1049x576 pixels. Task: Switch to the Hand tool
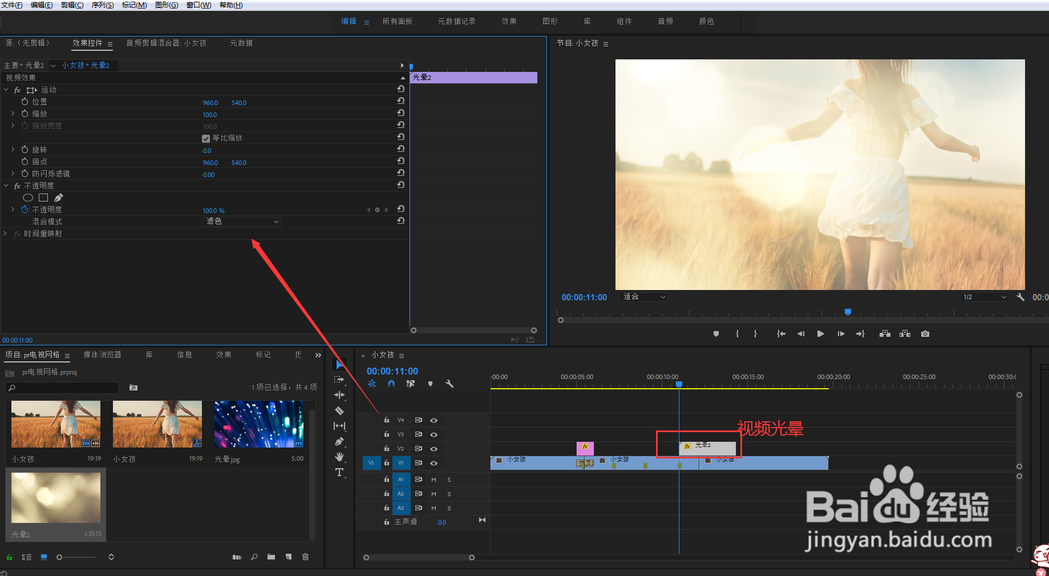339,457
